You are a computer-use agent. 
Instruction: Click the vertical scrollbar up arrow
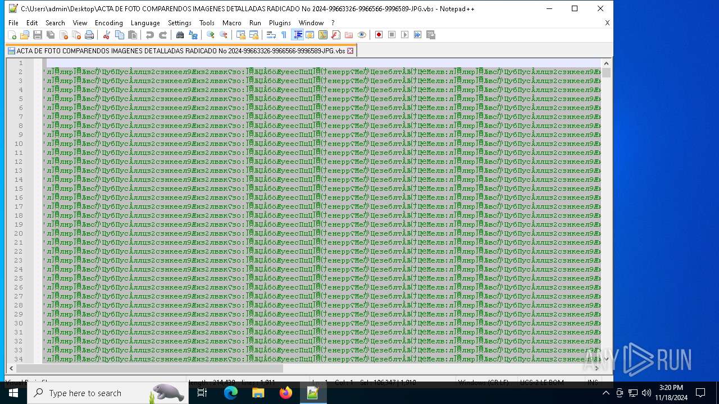click(x=607, y=63)
